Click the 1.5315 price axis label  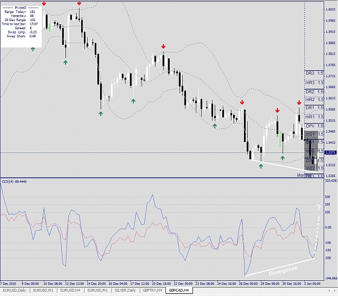[330, 165]
